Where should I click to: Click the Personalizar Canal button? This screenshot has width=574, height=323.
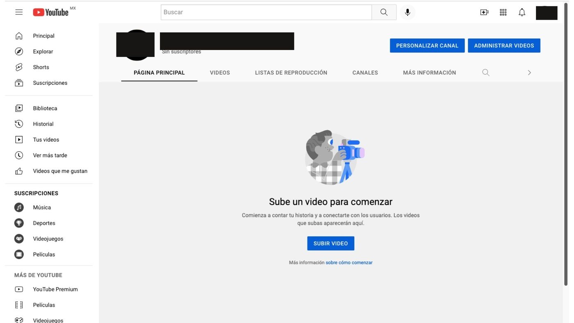point(427,45)
